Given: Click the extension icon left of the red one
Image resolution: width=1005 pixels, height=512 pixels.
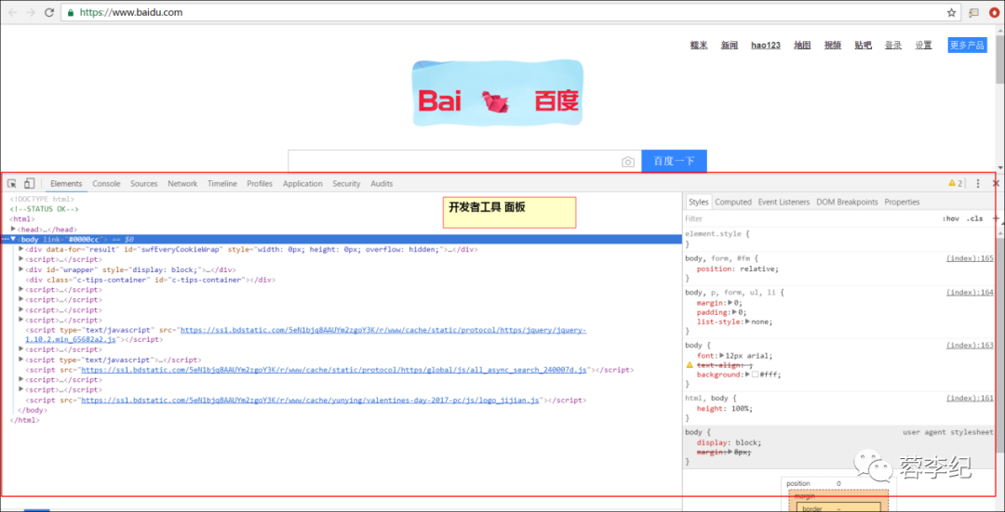Looking at the screenshot, I should click(x=973, y=12).
